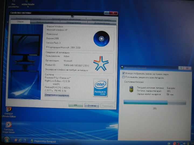
Task: Close the System Properties dialog
Action: click(x=113, y=13)
